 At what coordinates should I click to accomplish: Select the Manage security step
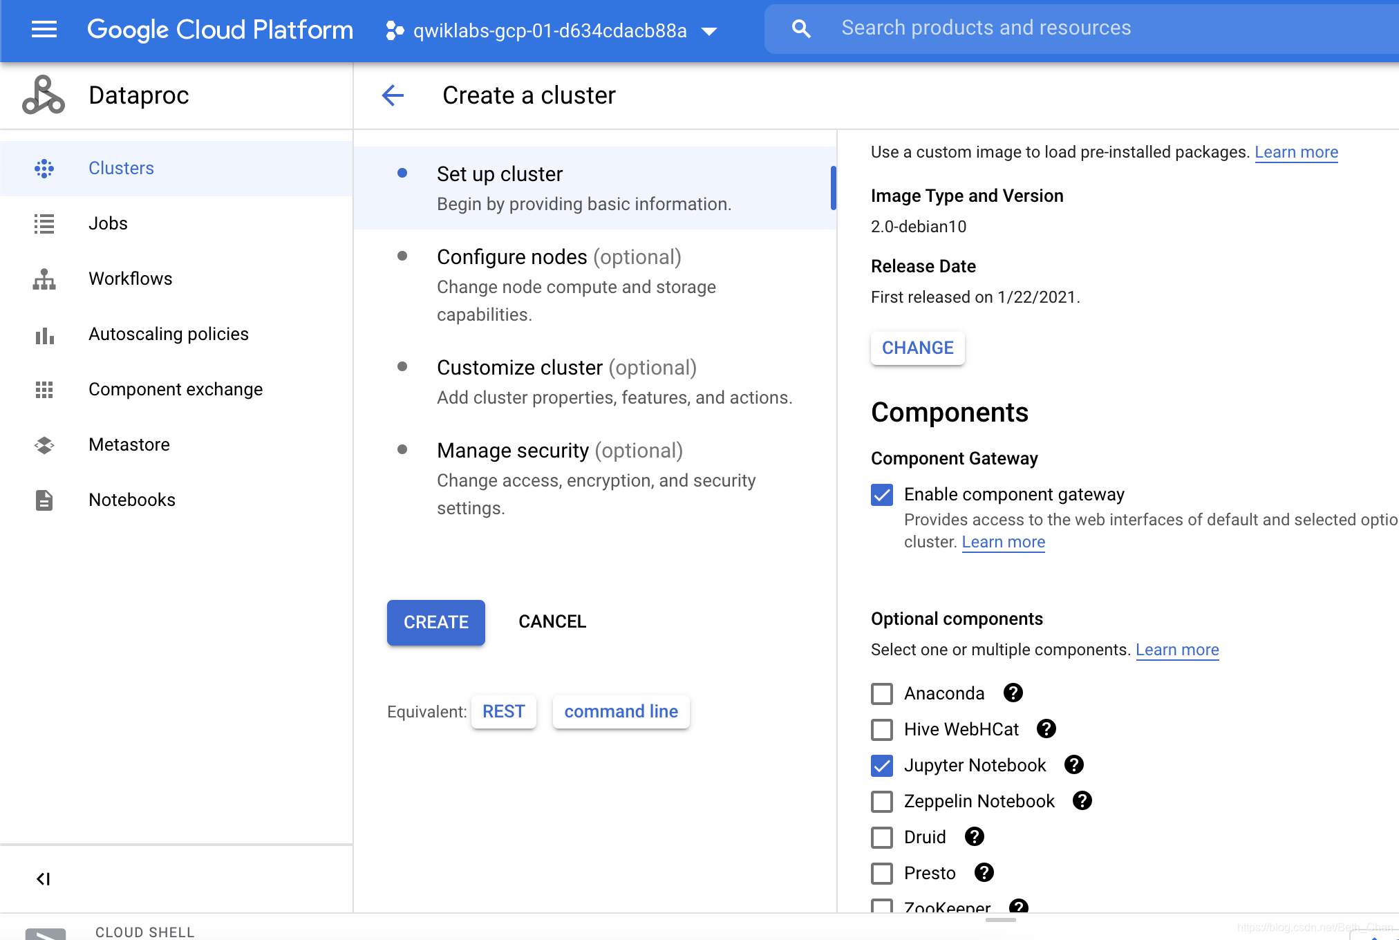coord(594,478)
